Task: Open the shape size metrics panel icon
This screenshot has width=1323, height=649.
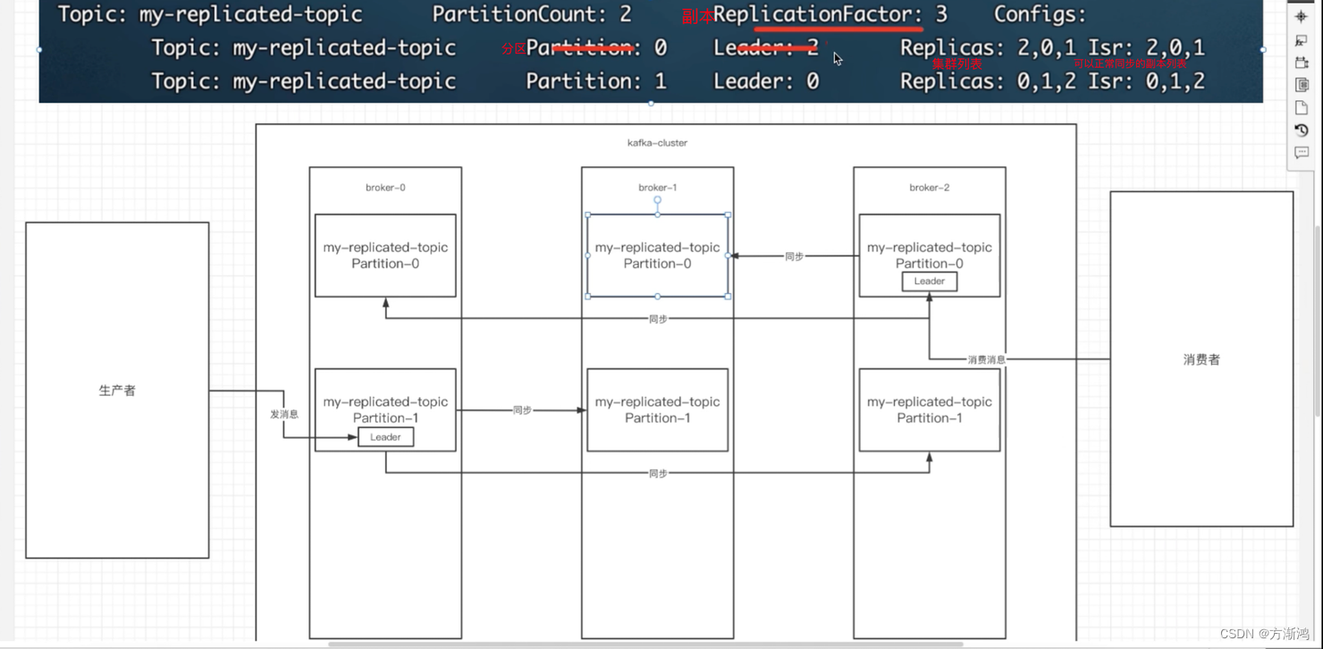Action: (1301, 63)
